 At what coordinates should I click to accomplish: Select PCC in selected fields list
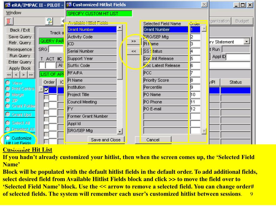pos(165,73)
